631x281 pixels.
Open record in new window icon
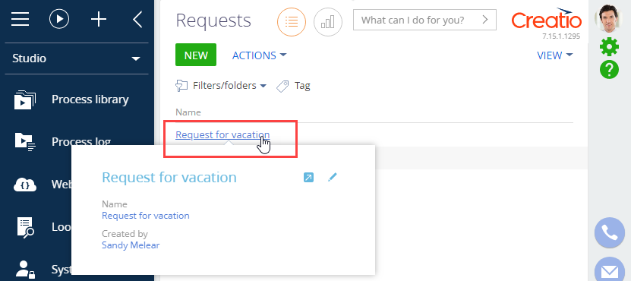(308, 177)
